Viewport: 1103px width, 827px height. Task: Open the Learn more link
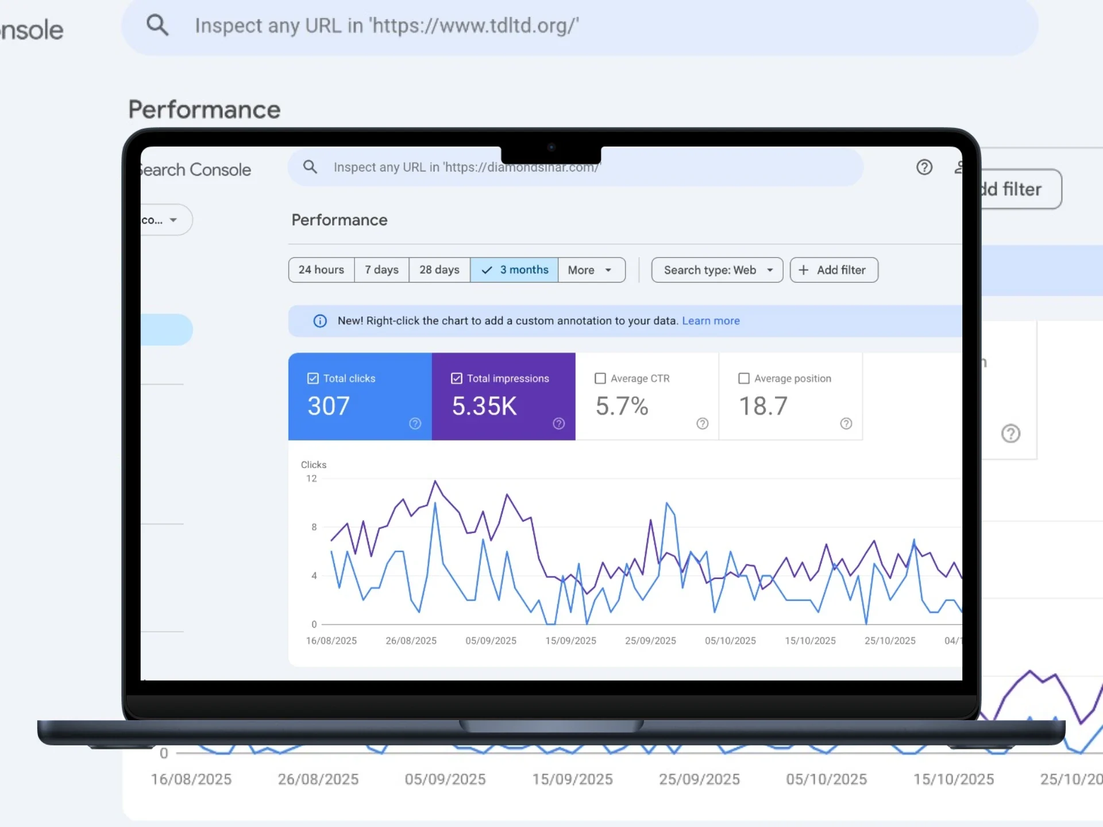711,321
